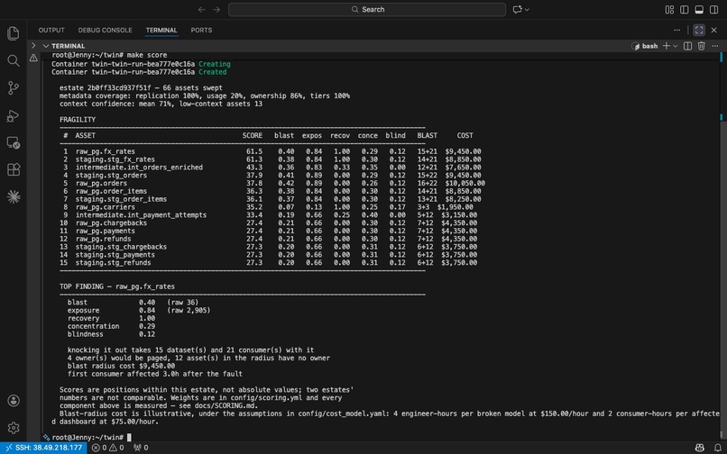Collapse the TERMINAL section chevron
Screen dimensions: 727x454
tap(45, 46)
